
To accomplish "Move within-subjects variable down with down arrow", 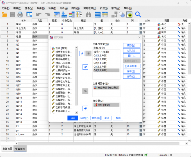I will [x=88, y=53].
